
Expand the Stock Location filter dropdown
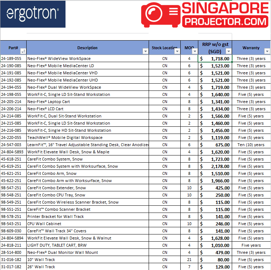(x=177, y=51)
